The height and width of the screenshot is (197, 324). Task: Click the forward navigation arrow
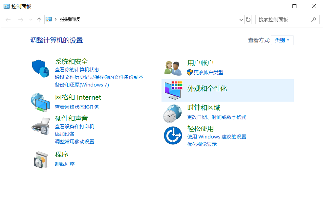point(21,20)
